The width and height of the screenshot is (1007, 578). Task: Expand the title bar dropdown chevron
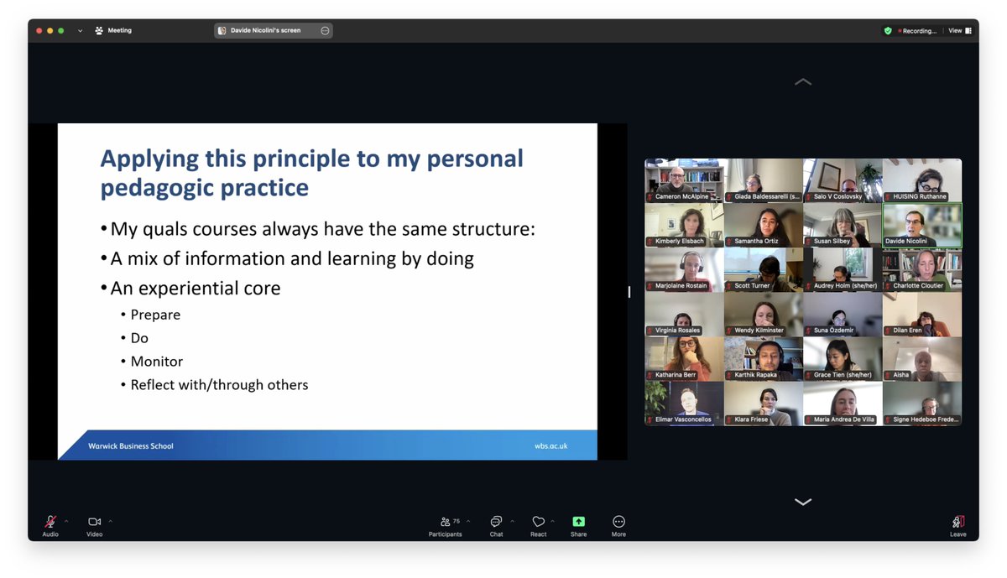click(x=81, y=30)
